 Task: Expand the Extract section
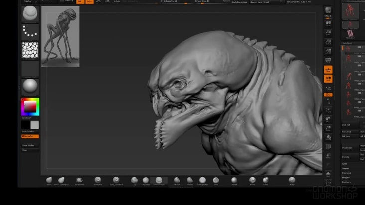tap(346, 182)
